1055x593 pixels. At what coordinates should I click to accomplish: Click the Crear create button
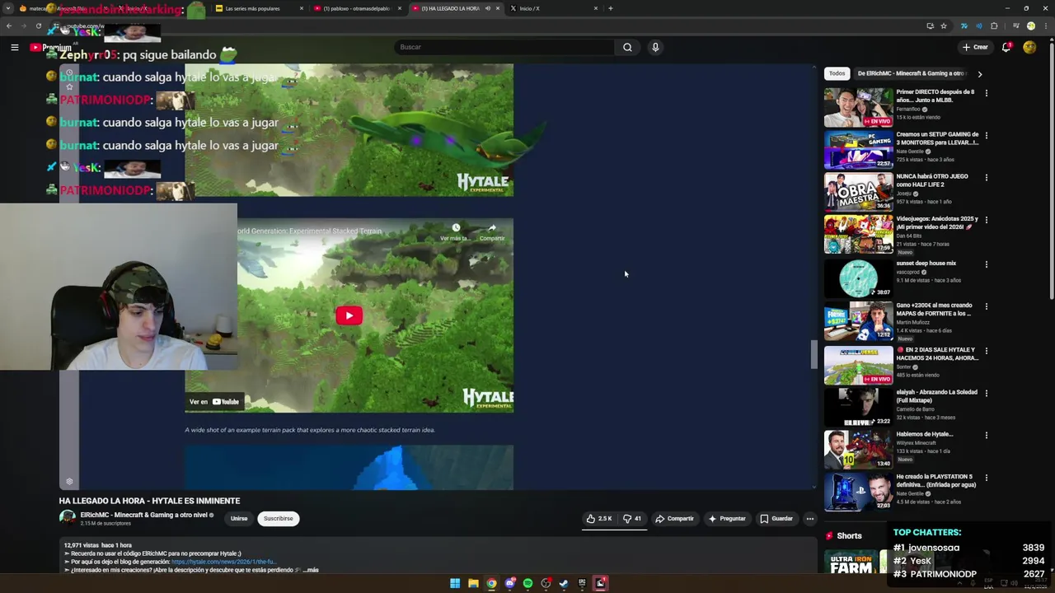pos(975,47)
